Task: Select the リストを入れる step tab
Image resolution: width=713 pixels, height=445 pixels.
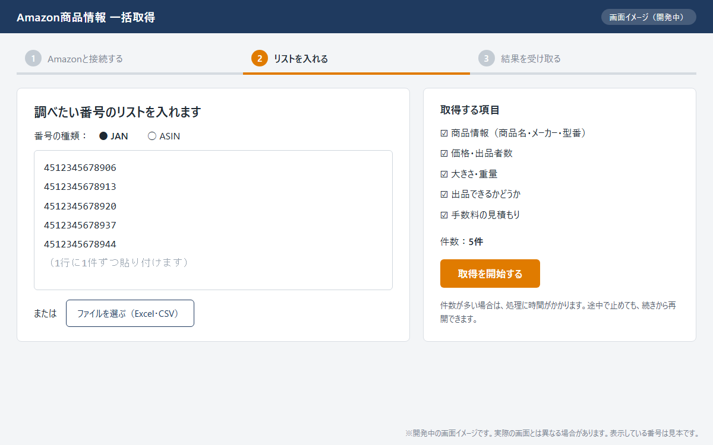Action: point(356,59)
